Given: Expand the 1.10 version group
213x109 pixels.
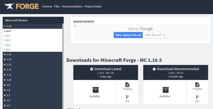Looking at the screenshot, I should pos(32,80).
